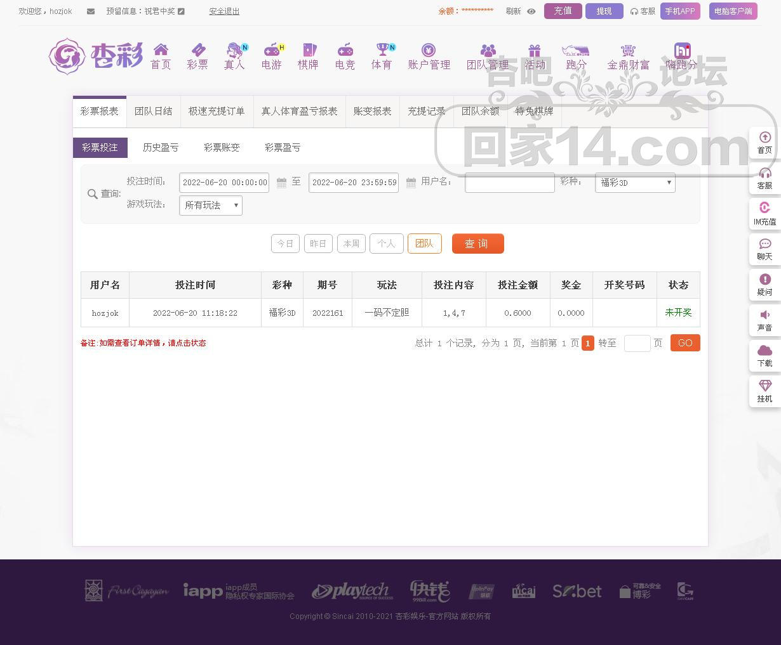Viewport: 781px width, 645px height.
Task: Open 账户管理 account management icon
Action: 429,51
